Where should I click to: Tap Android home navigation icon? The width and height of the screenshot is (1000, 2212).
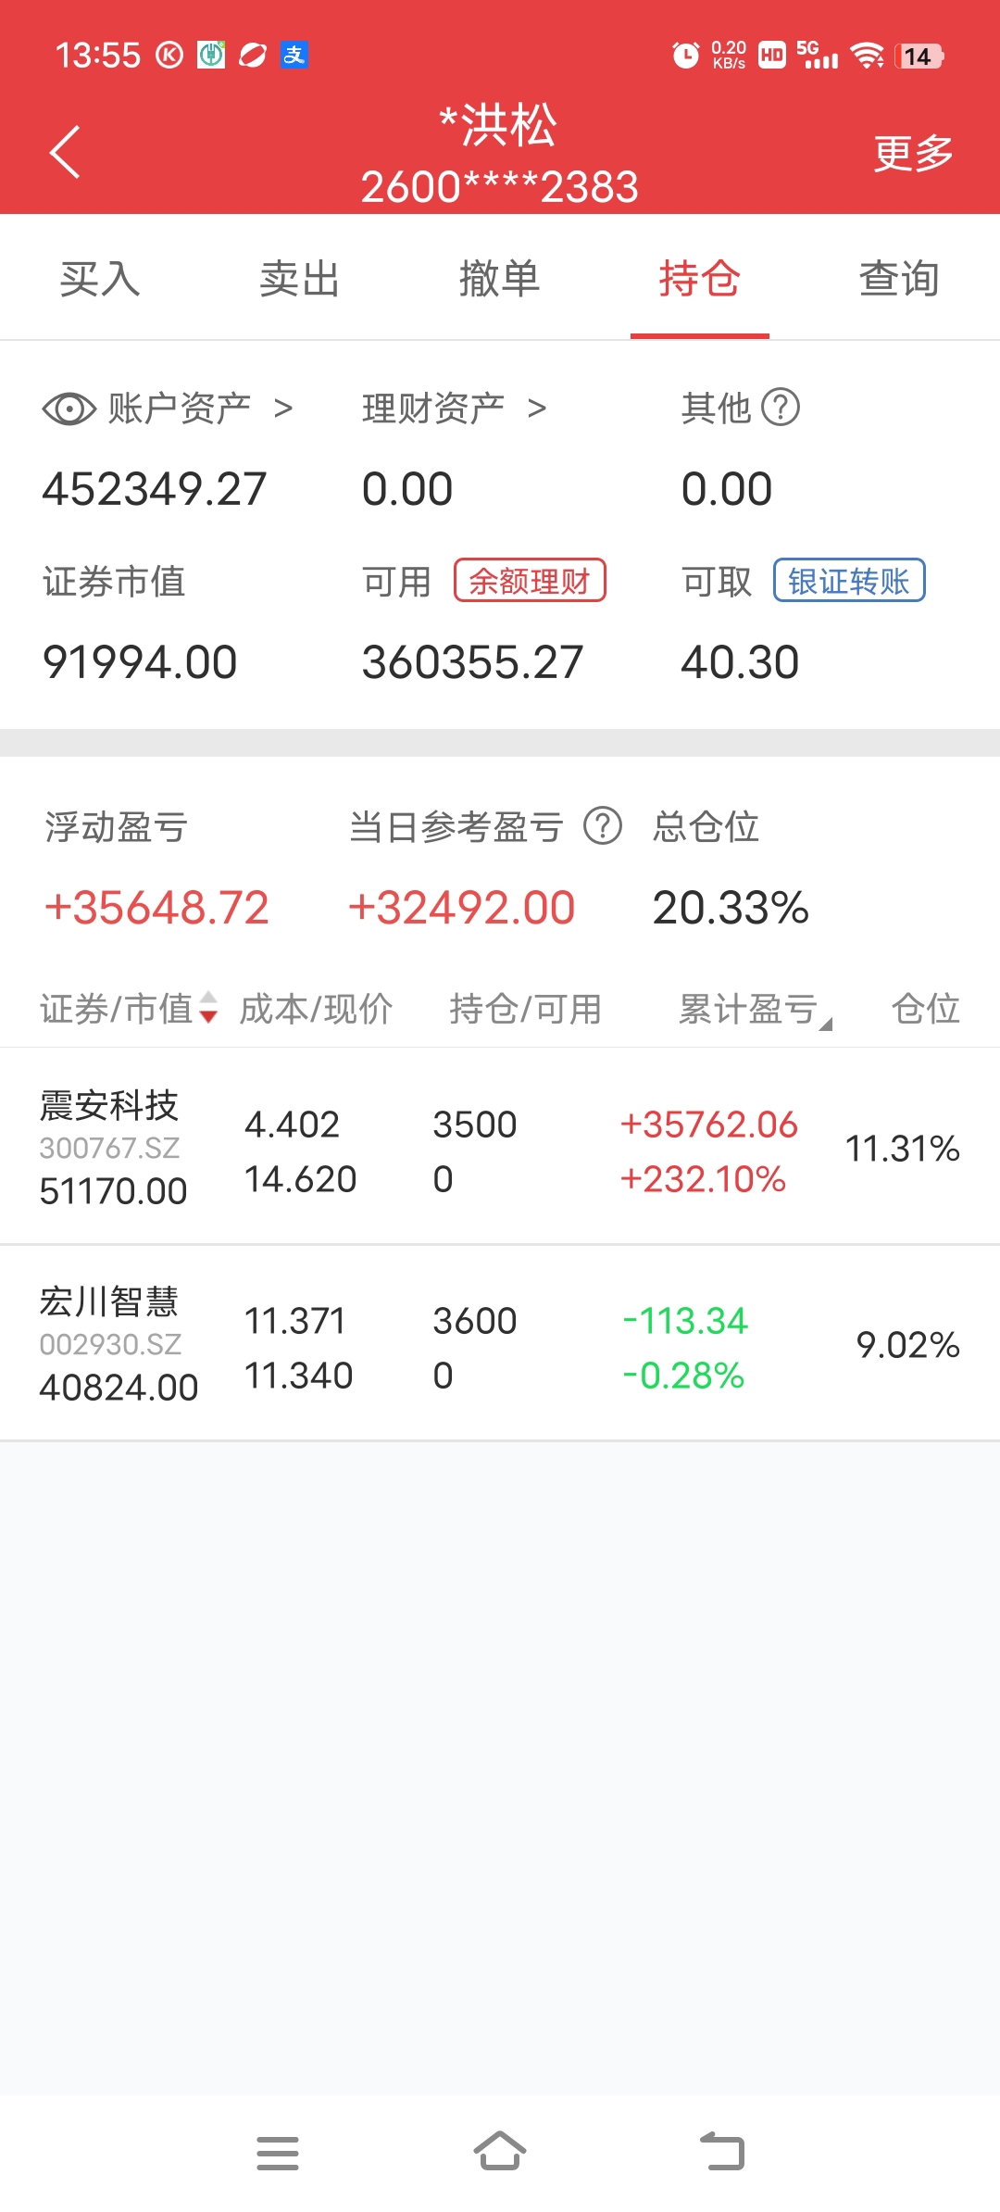pos(500,2151)
